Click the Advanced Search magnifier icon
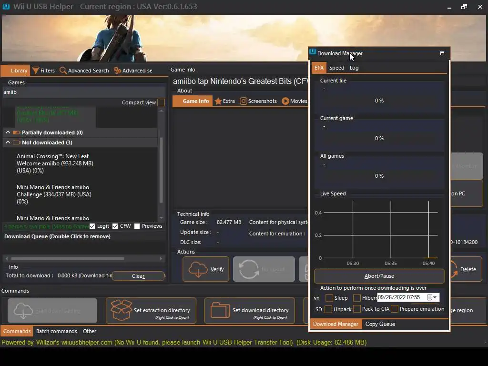This screenshot has height=366, width=488. (63, 71)
